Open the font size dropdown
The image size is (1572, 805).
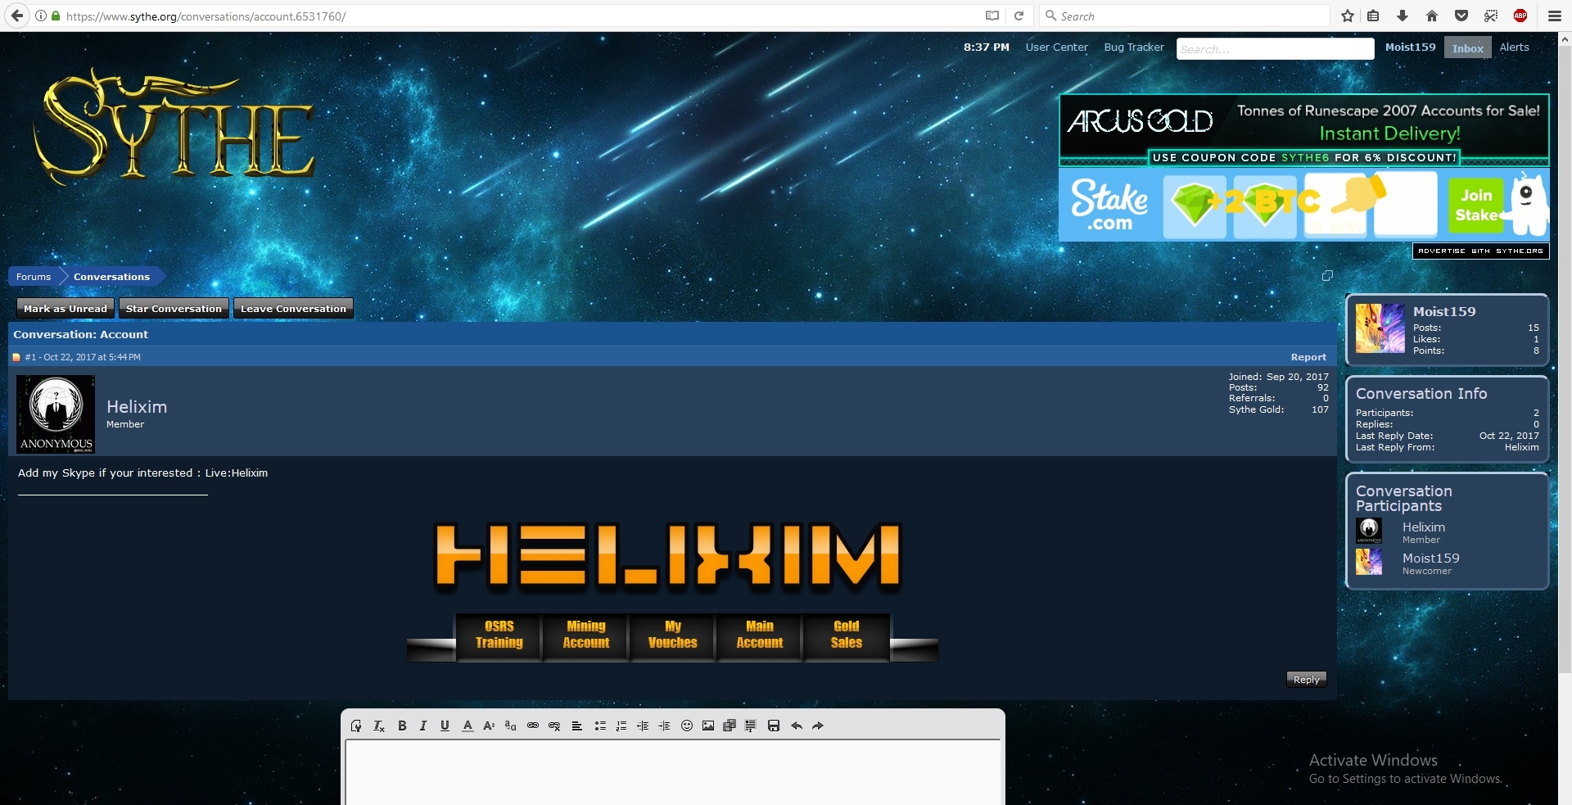(x=489, y=726)
